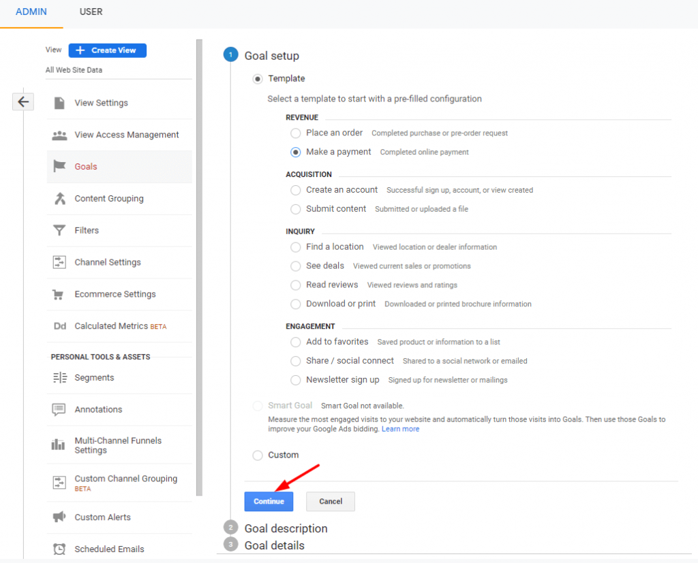Expand the Goal description step

coord(286,528)
